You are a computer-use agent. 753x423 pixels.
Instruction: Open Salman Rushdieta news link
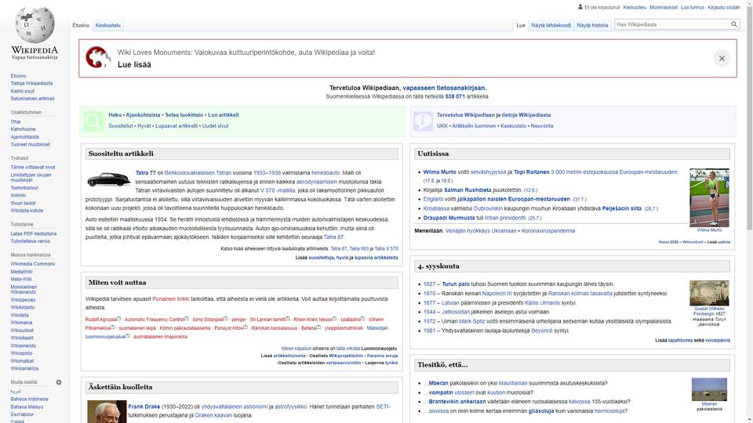pos(467,190)
